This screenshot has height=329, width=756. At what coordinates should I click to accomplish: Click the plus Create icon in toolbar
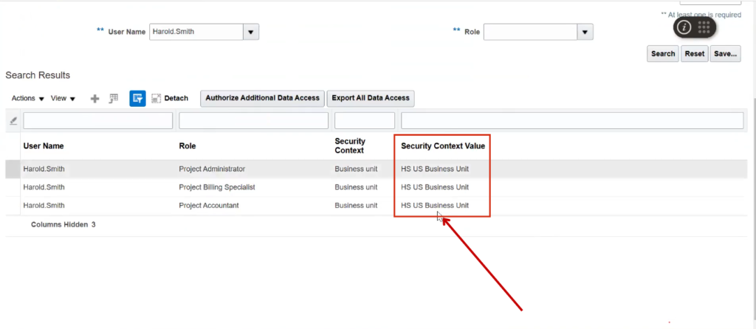coord(94,99)
